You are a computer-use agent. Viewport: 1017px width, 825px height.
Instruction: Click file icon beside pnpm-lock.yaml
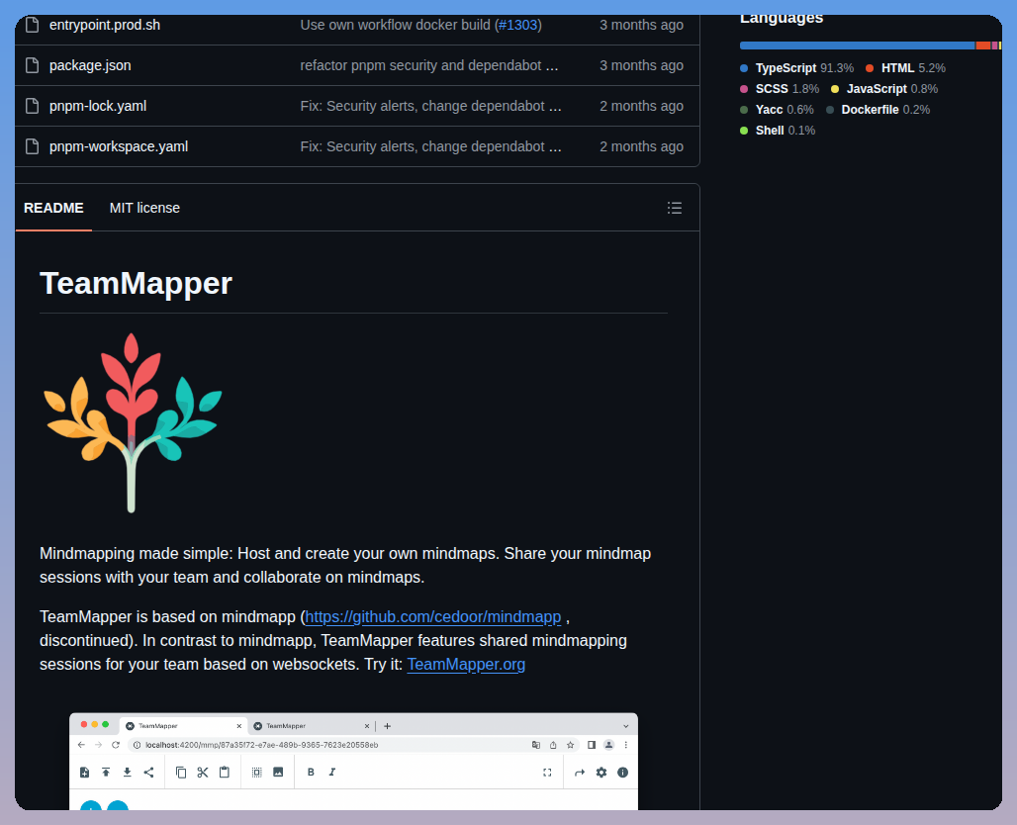coord(32,106)
